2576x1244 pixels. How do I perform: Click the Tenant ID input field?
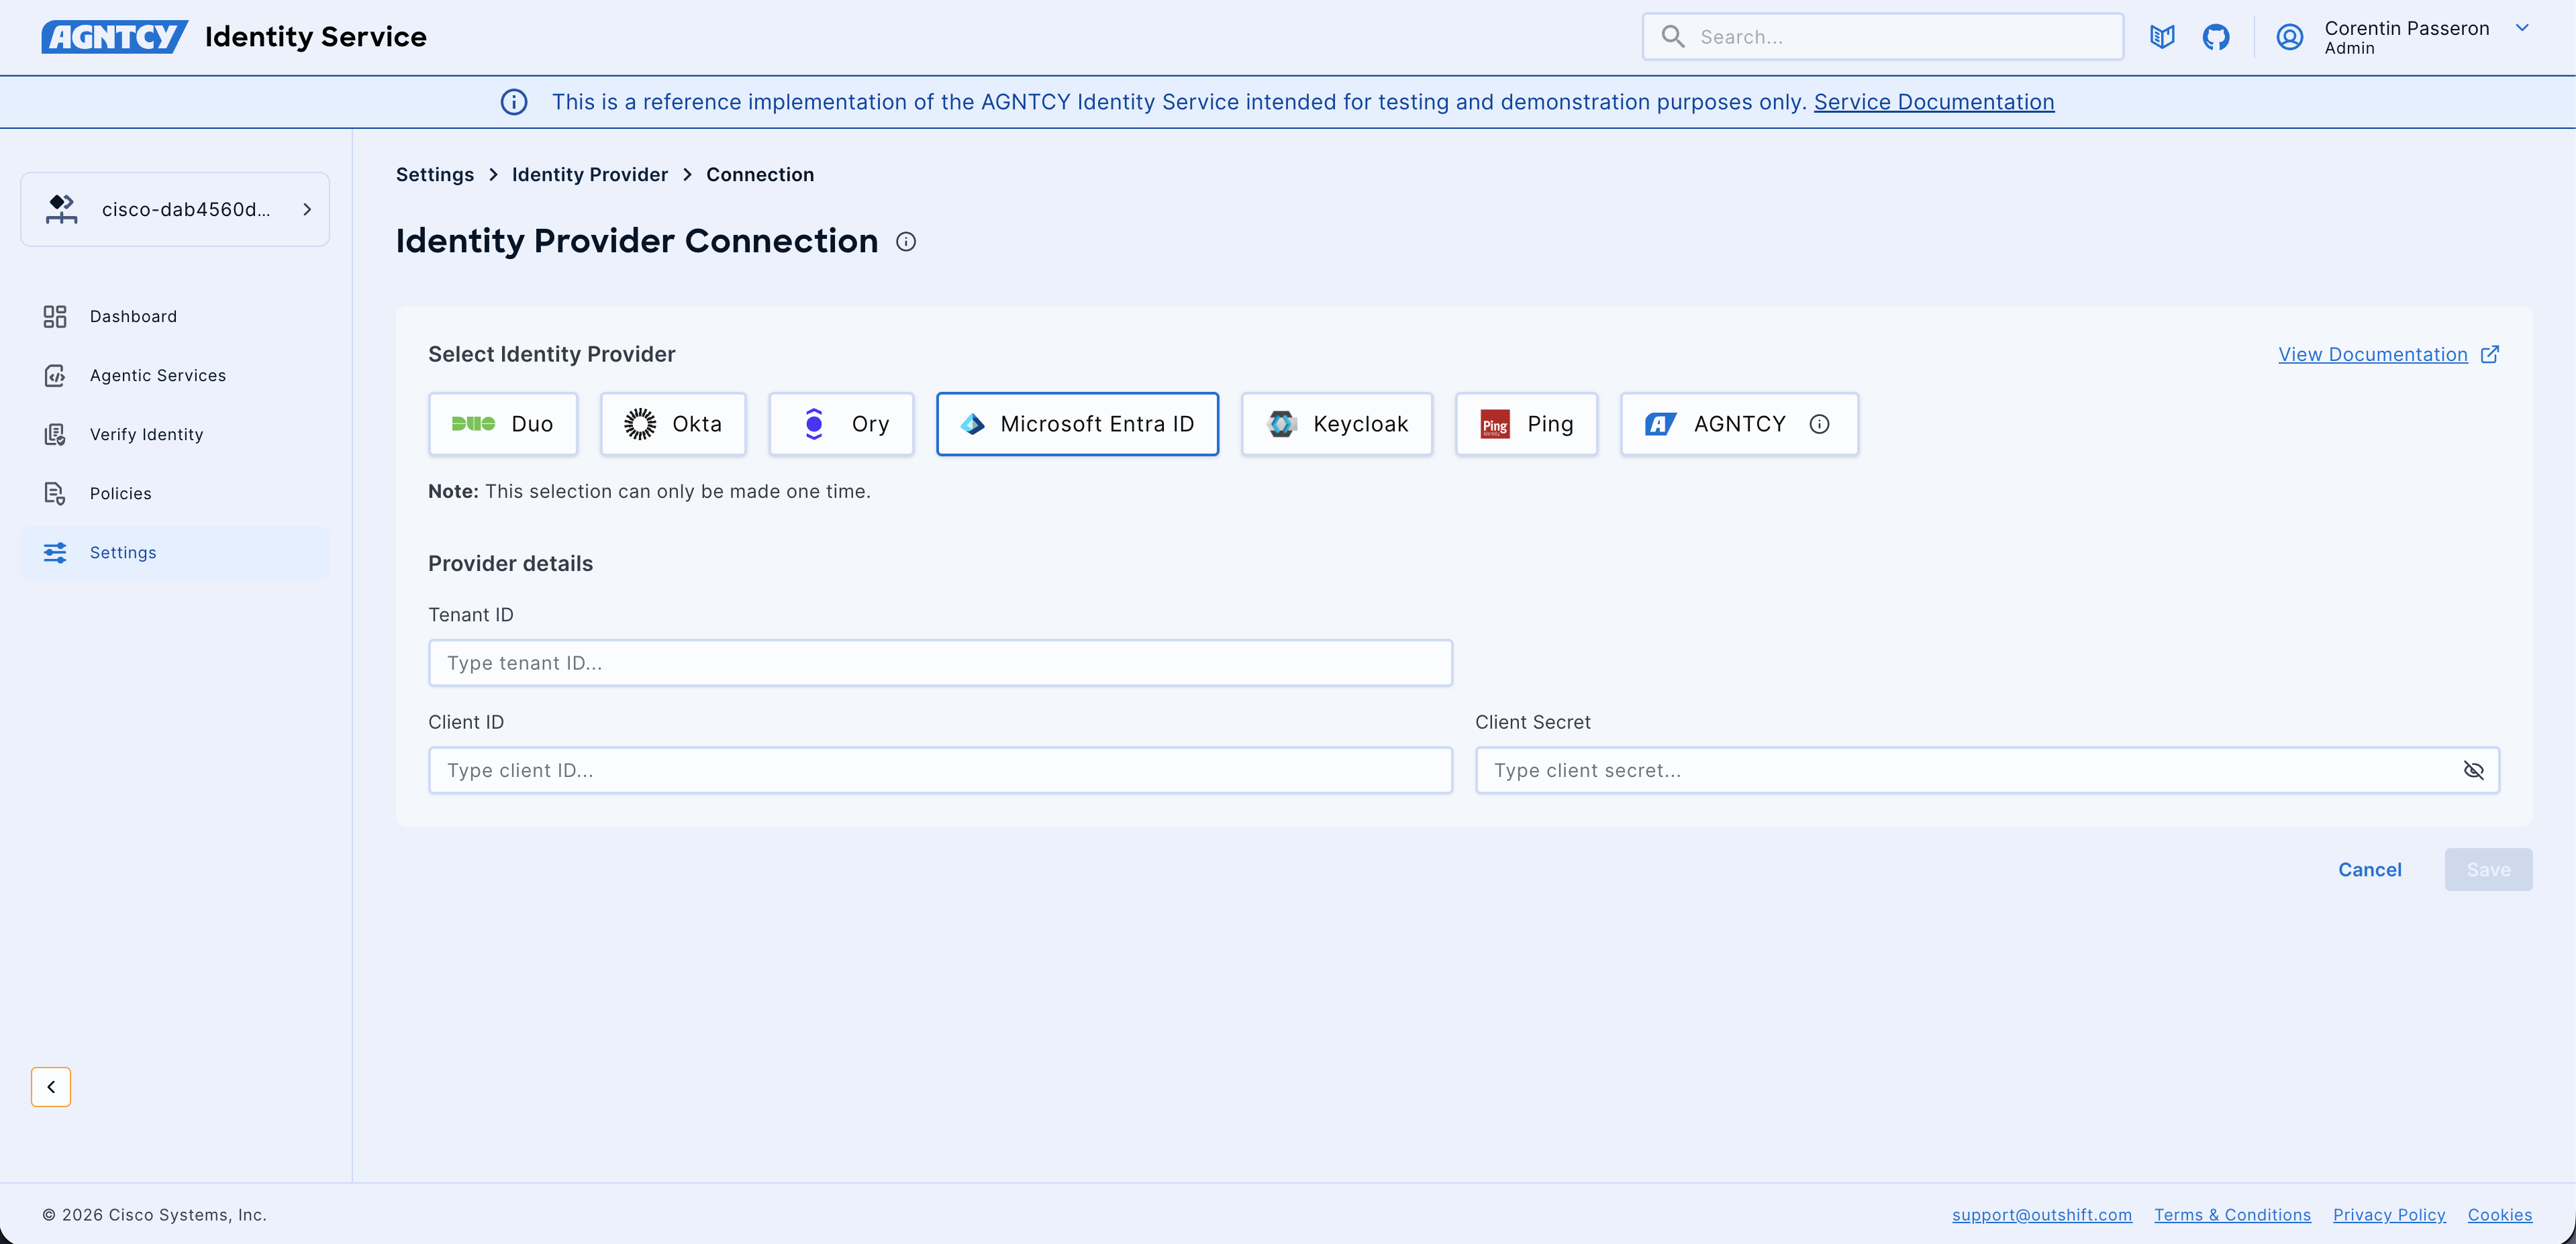pyautogui.click(x=940, y=663)
